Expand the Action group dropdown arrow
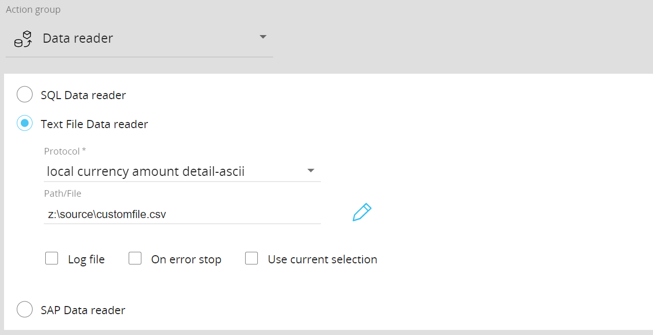This screenshot has width=653, height=335. [263, 37]
